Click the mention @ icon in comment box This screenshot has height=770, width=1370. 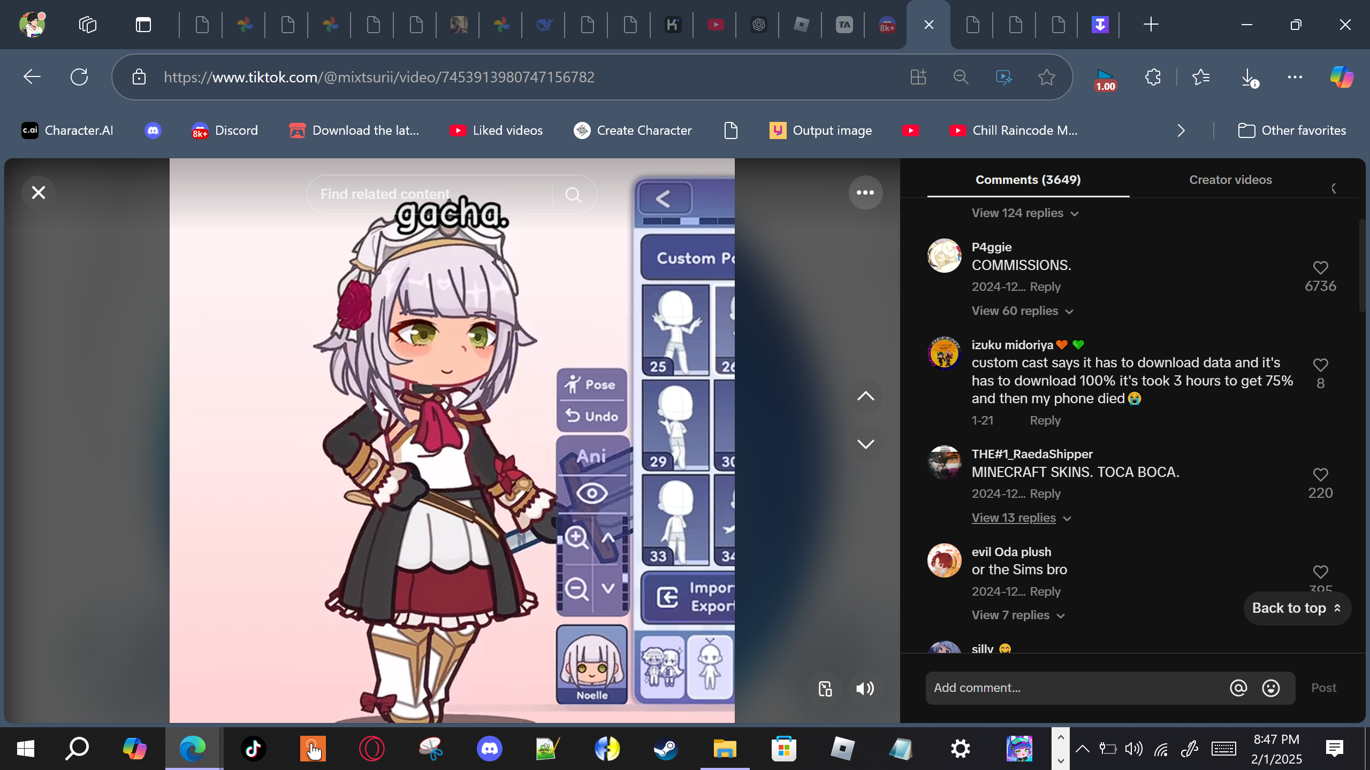tap(1238, 688)
